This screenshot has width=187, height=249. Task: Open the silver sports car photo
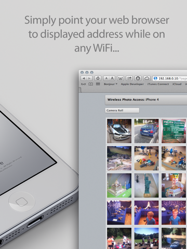[119, 131]
